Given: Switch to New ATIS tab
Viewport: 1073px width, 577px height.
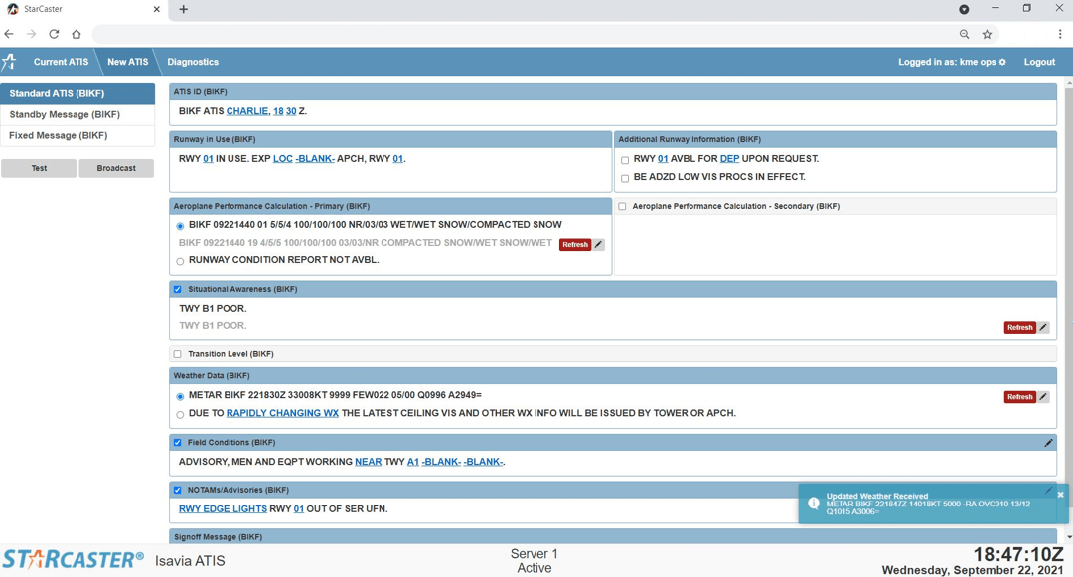Looking at the screenshot, I should [127, 62].
